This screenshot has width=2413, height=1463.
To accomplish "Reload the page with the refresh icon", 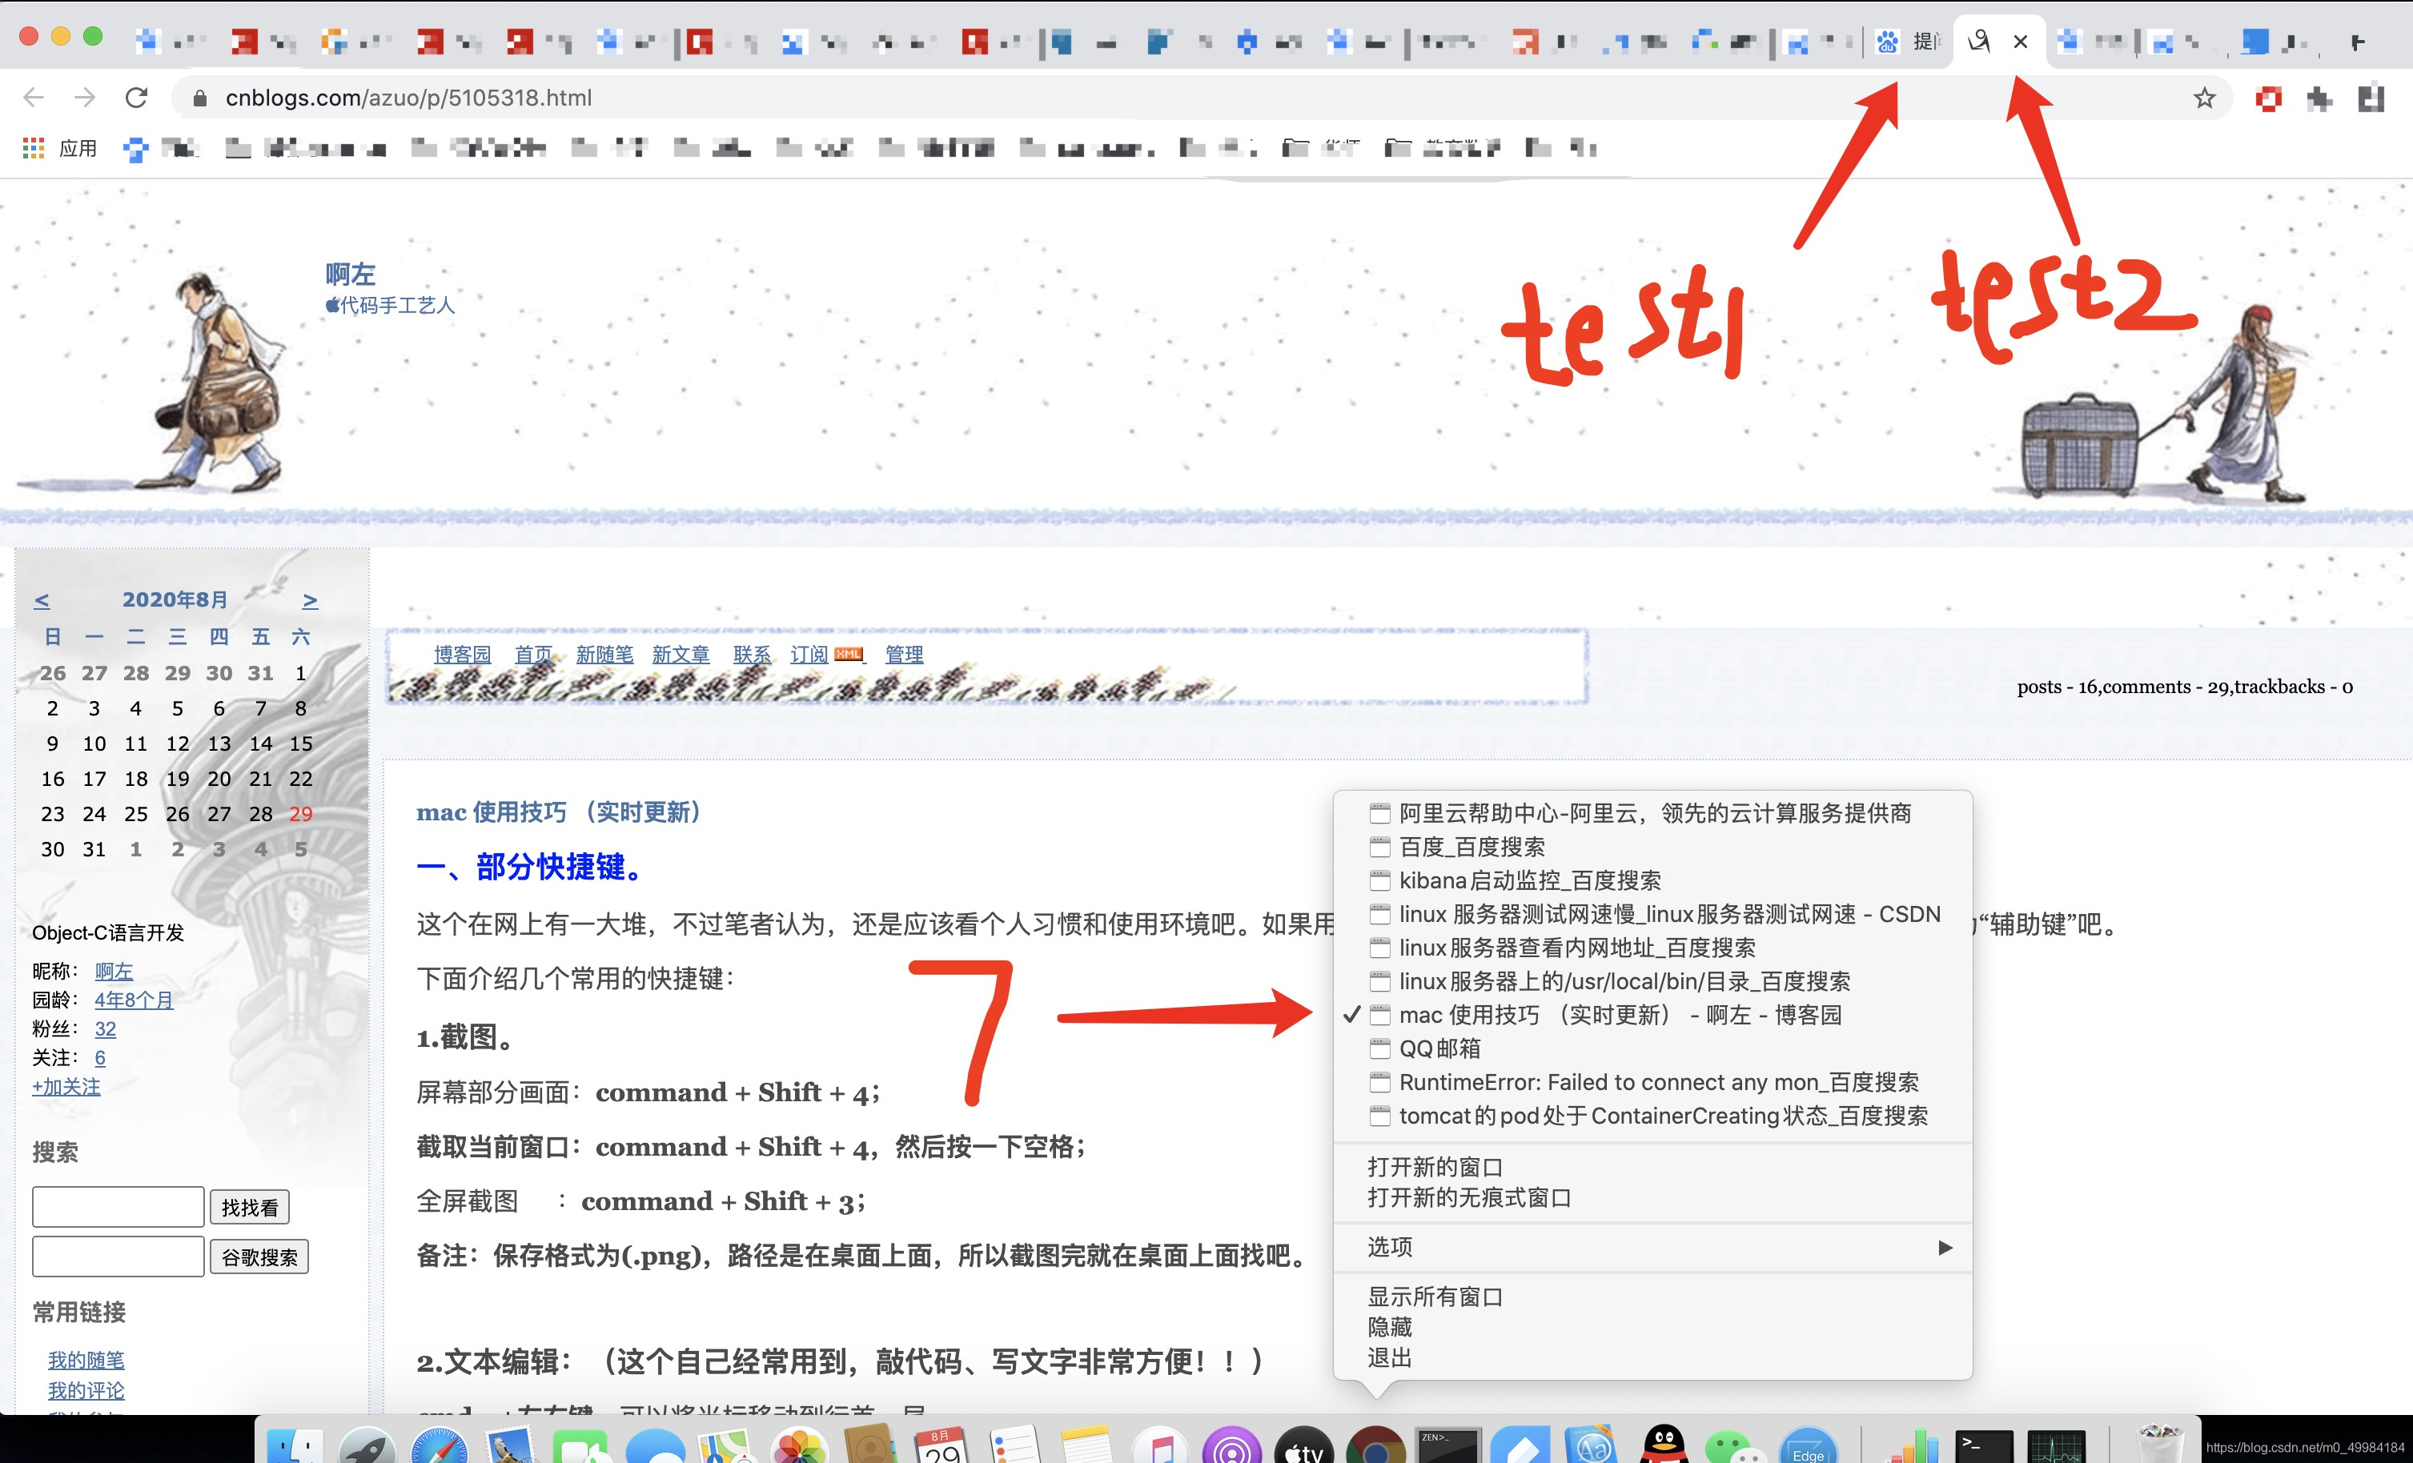I will (x=136, y=98).
